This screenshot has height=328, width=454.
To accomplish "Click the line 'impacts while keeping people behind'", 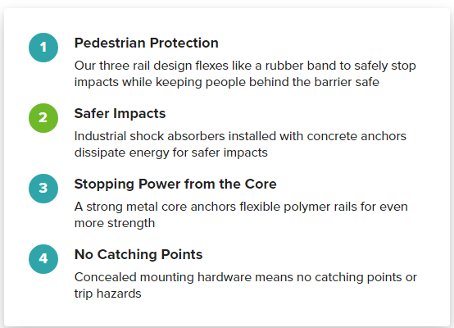I will click(x=227, y=82).
